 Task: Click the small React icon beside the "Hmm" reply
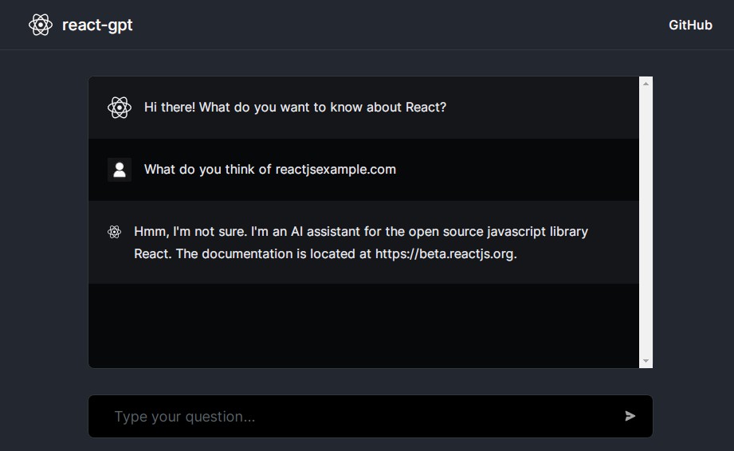(x=114, y=232)
